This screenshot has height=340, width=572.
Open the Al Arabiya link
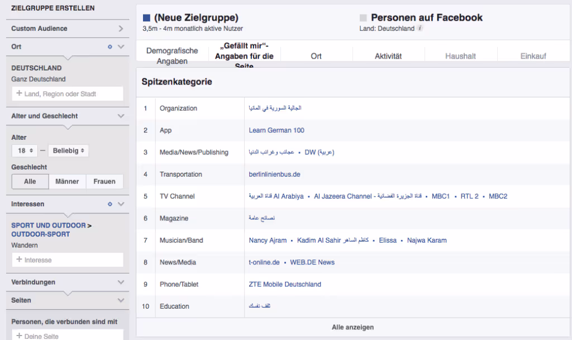[276, 196]
